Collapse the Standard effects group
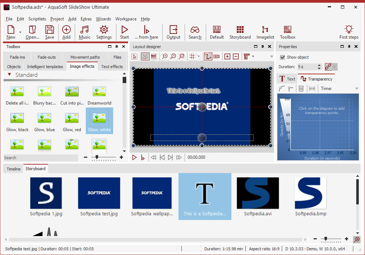Screen dimensions: 365x255 click(9, 75)
